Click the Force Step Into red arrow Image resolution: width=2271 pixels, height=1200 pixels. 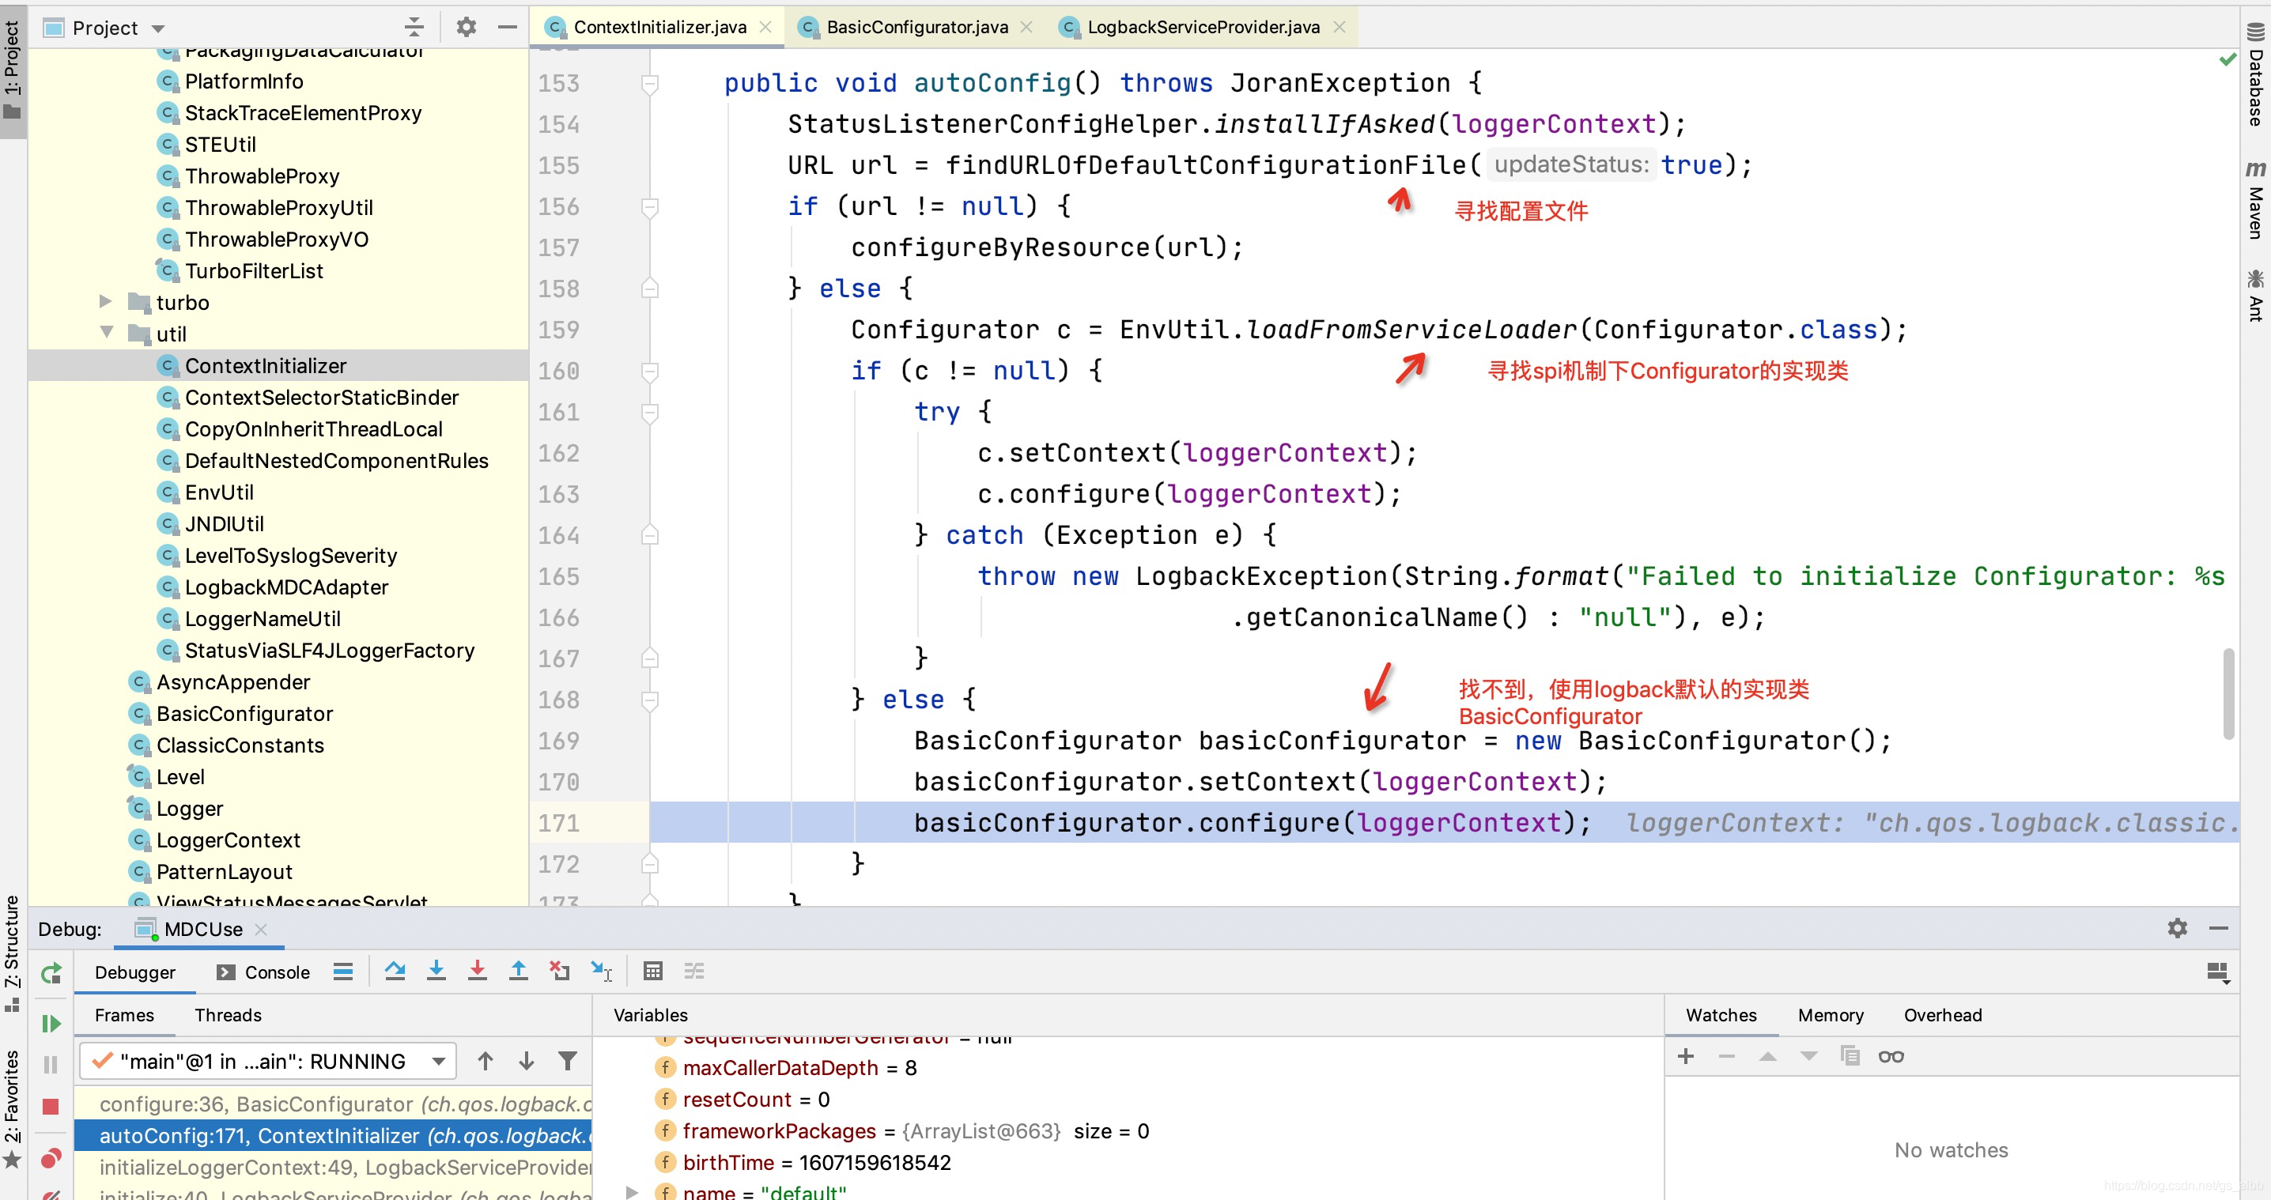[x=477, y=971]
